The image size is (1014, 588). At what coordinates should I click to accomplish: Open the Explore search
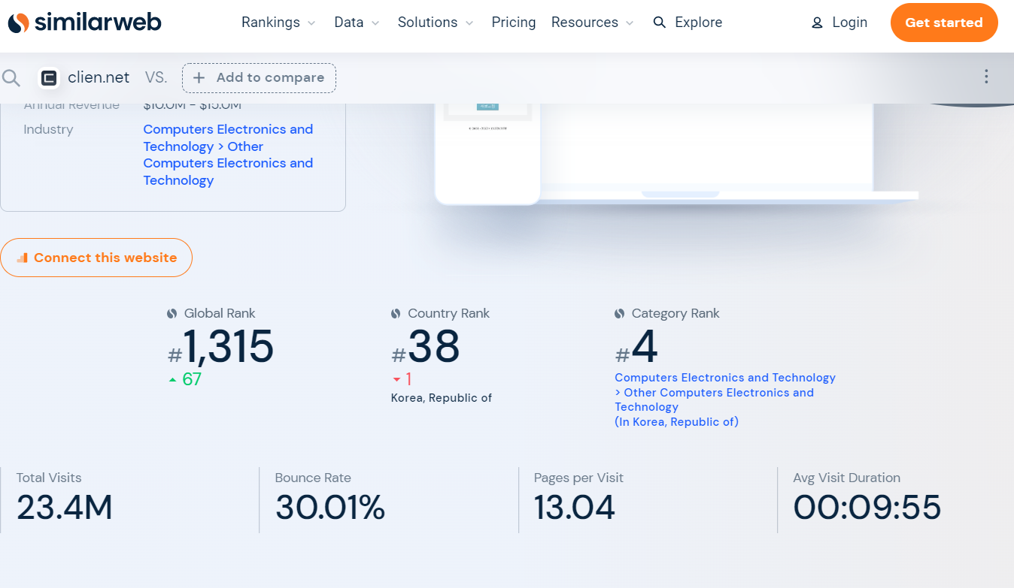coord(688,23)
